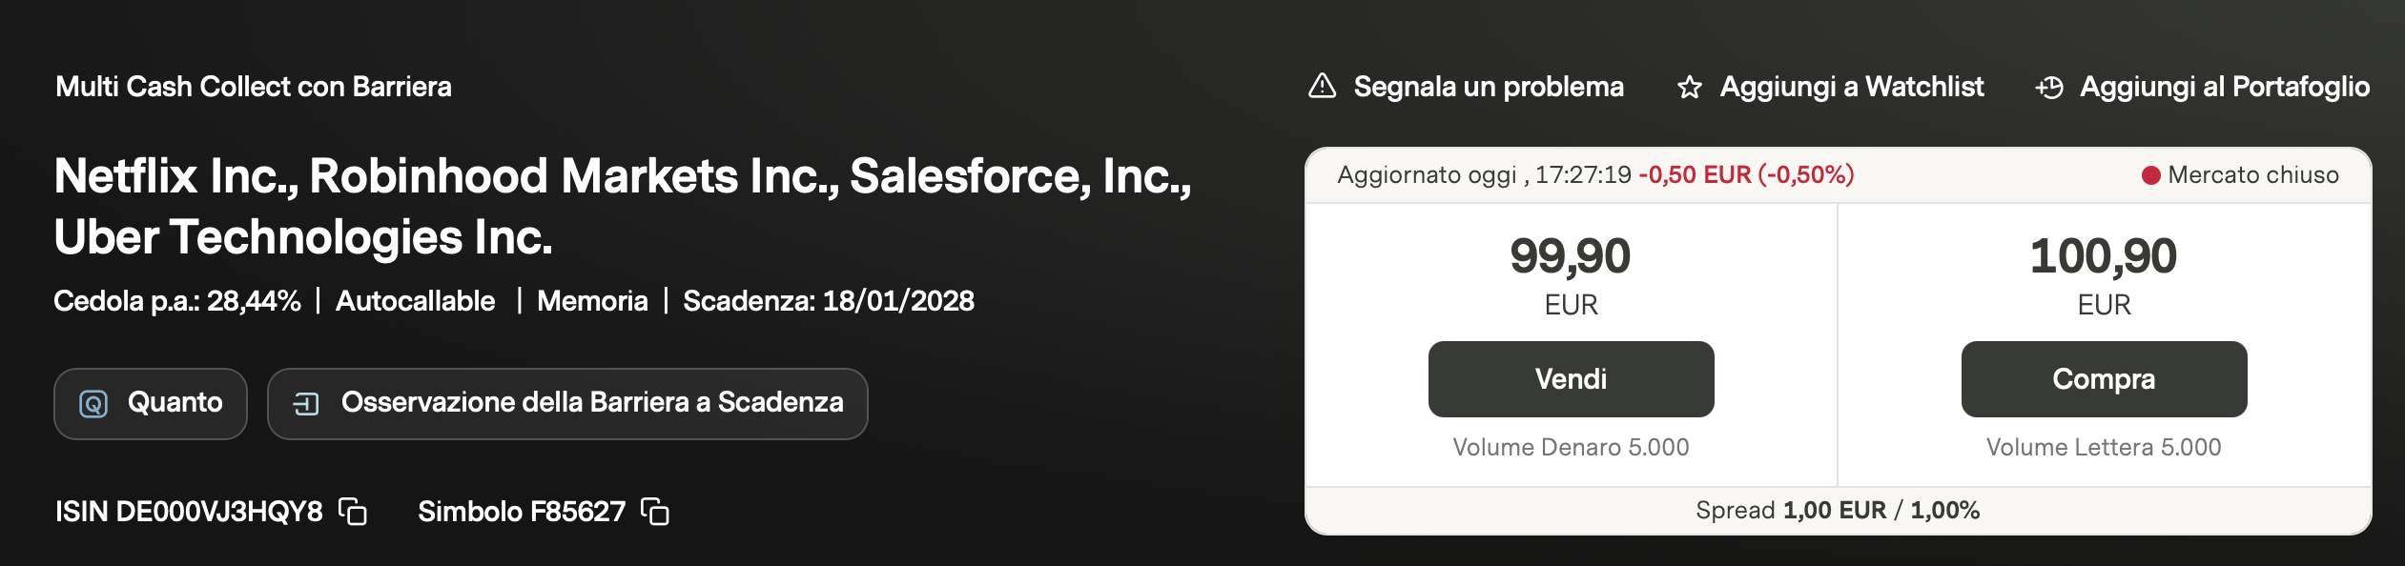2405x566 pixels.
Task: Choose Aggiungi al Portafoglio
Action: point(2224,87)
